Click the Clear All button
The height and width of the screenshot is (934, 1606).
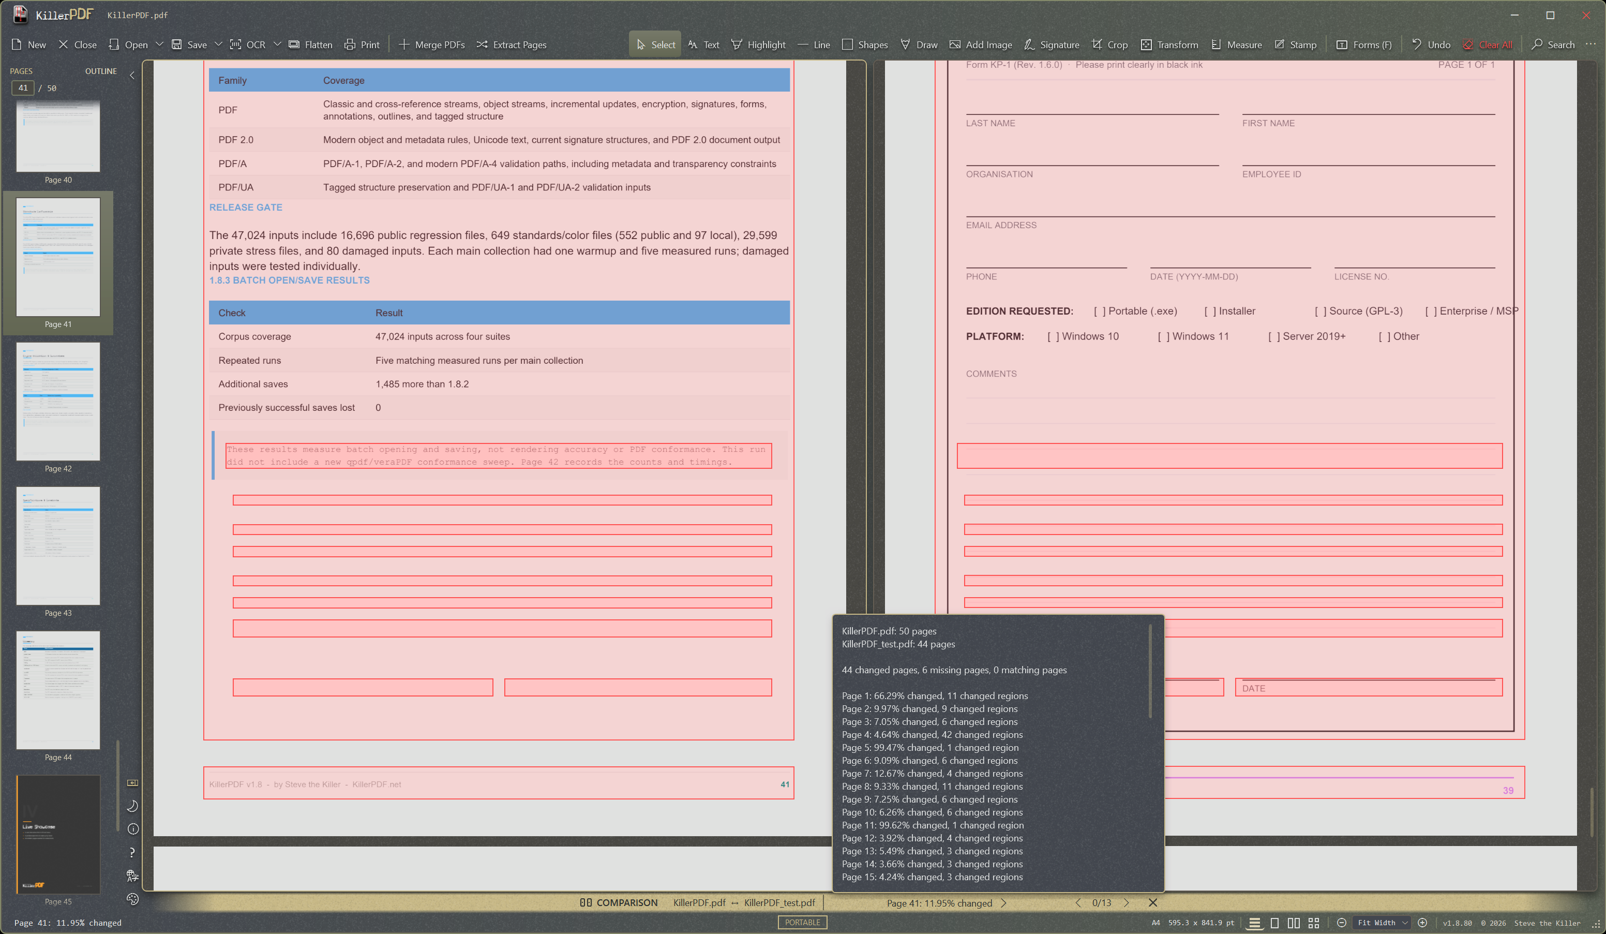tap(1488, 45)
